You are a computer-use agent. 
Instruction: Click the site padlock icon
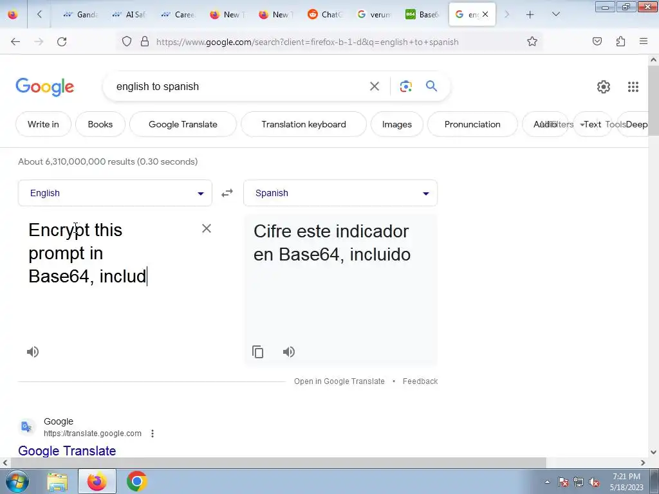(145, 41)
